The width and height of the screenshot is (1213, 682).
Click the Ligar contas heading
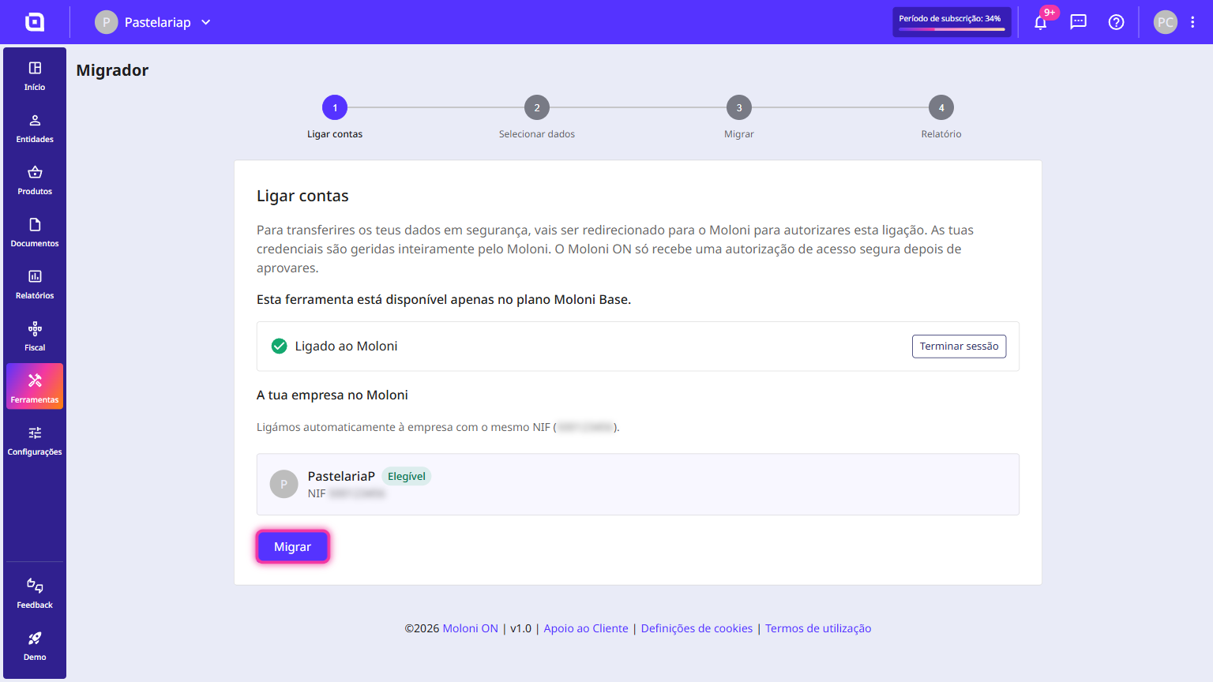[302, 196]
